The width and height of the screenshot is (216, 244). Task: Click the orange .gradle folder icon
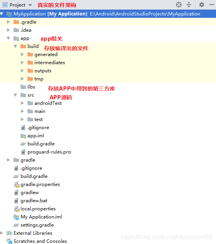(16, 22)
